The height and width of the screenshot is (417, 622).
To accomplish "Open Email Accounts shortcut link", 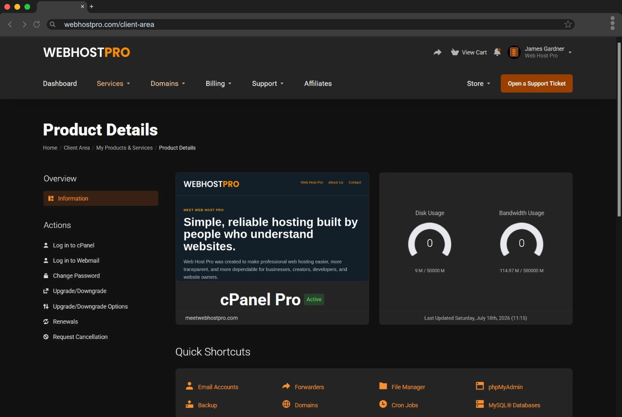I will pyautogui.click(x=218, y=387).
